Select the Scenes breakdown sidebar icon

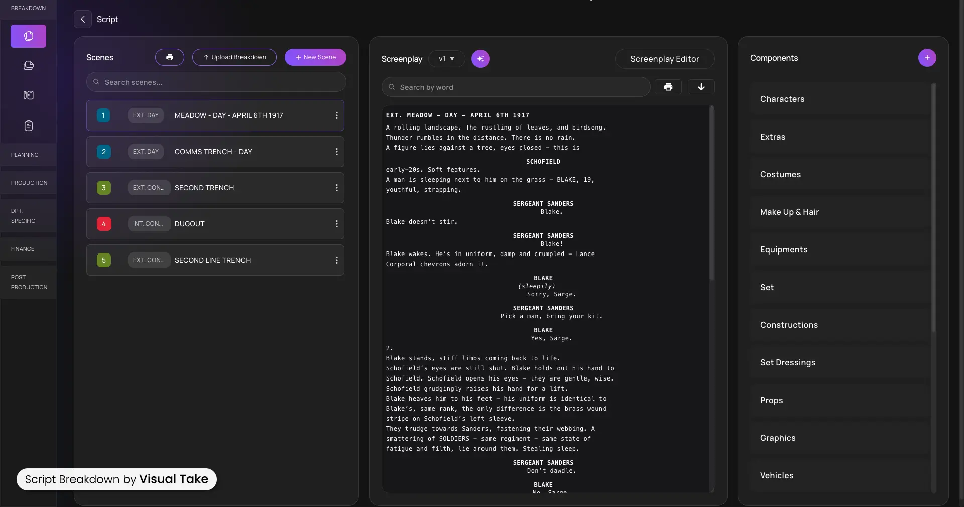(28, 36)
